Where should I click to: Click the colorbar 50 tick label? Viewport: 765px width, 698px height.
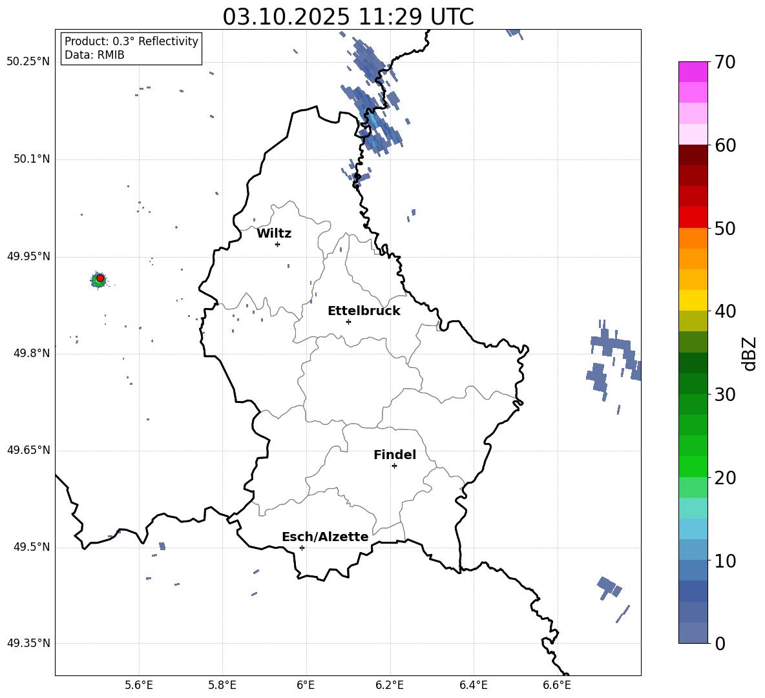[x=725, y=228]
